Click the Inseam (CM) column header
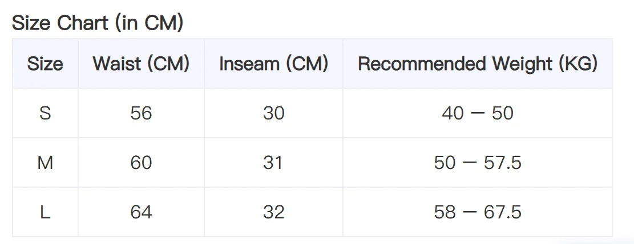The width and height of the screenshot is (634, 244). coord(273,64)
